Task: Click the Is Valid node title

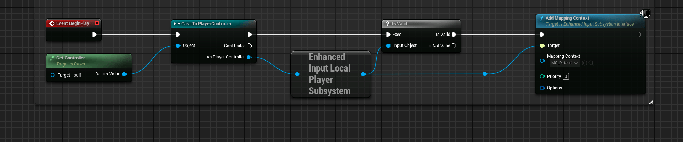Action: click(399, 24)
